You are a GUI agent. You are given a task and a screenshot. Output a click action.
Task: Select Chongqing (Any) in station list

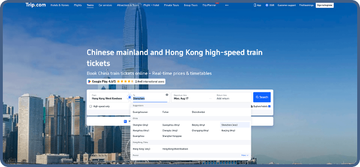(201, 130)
